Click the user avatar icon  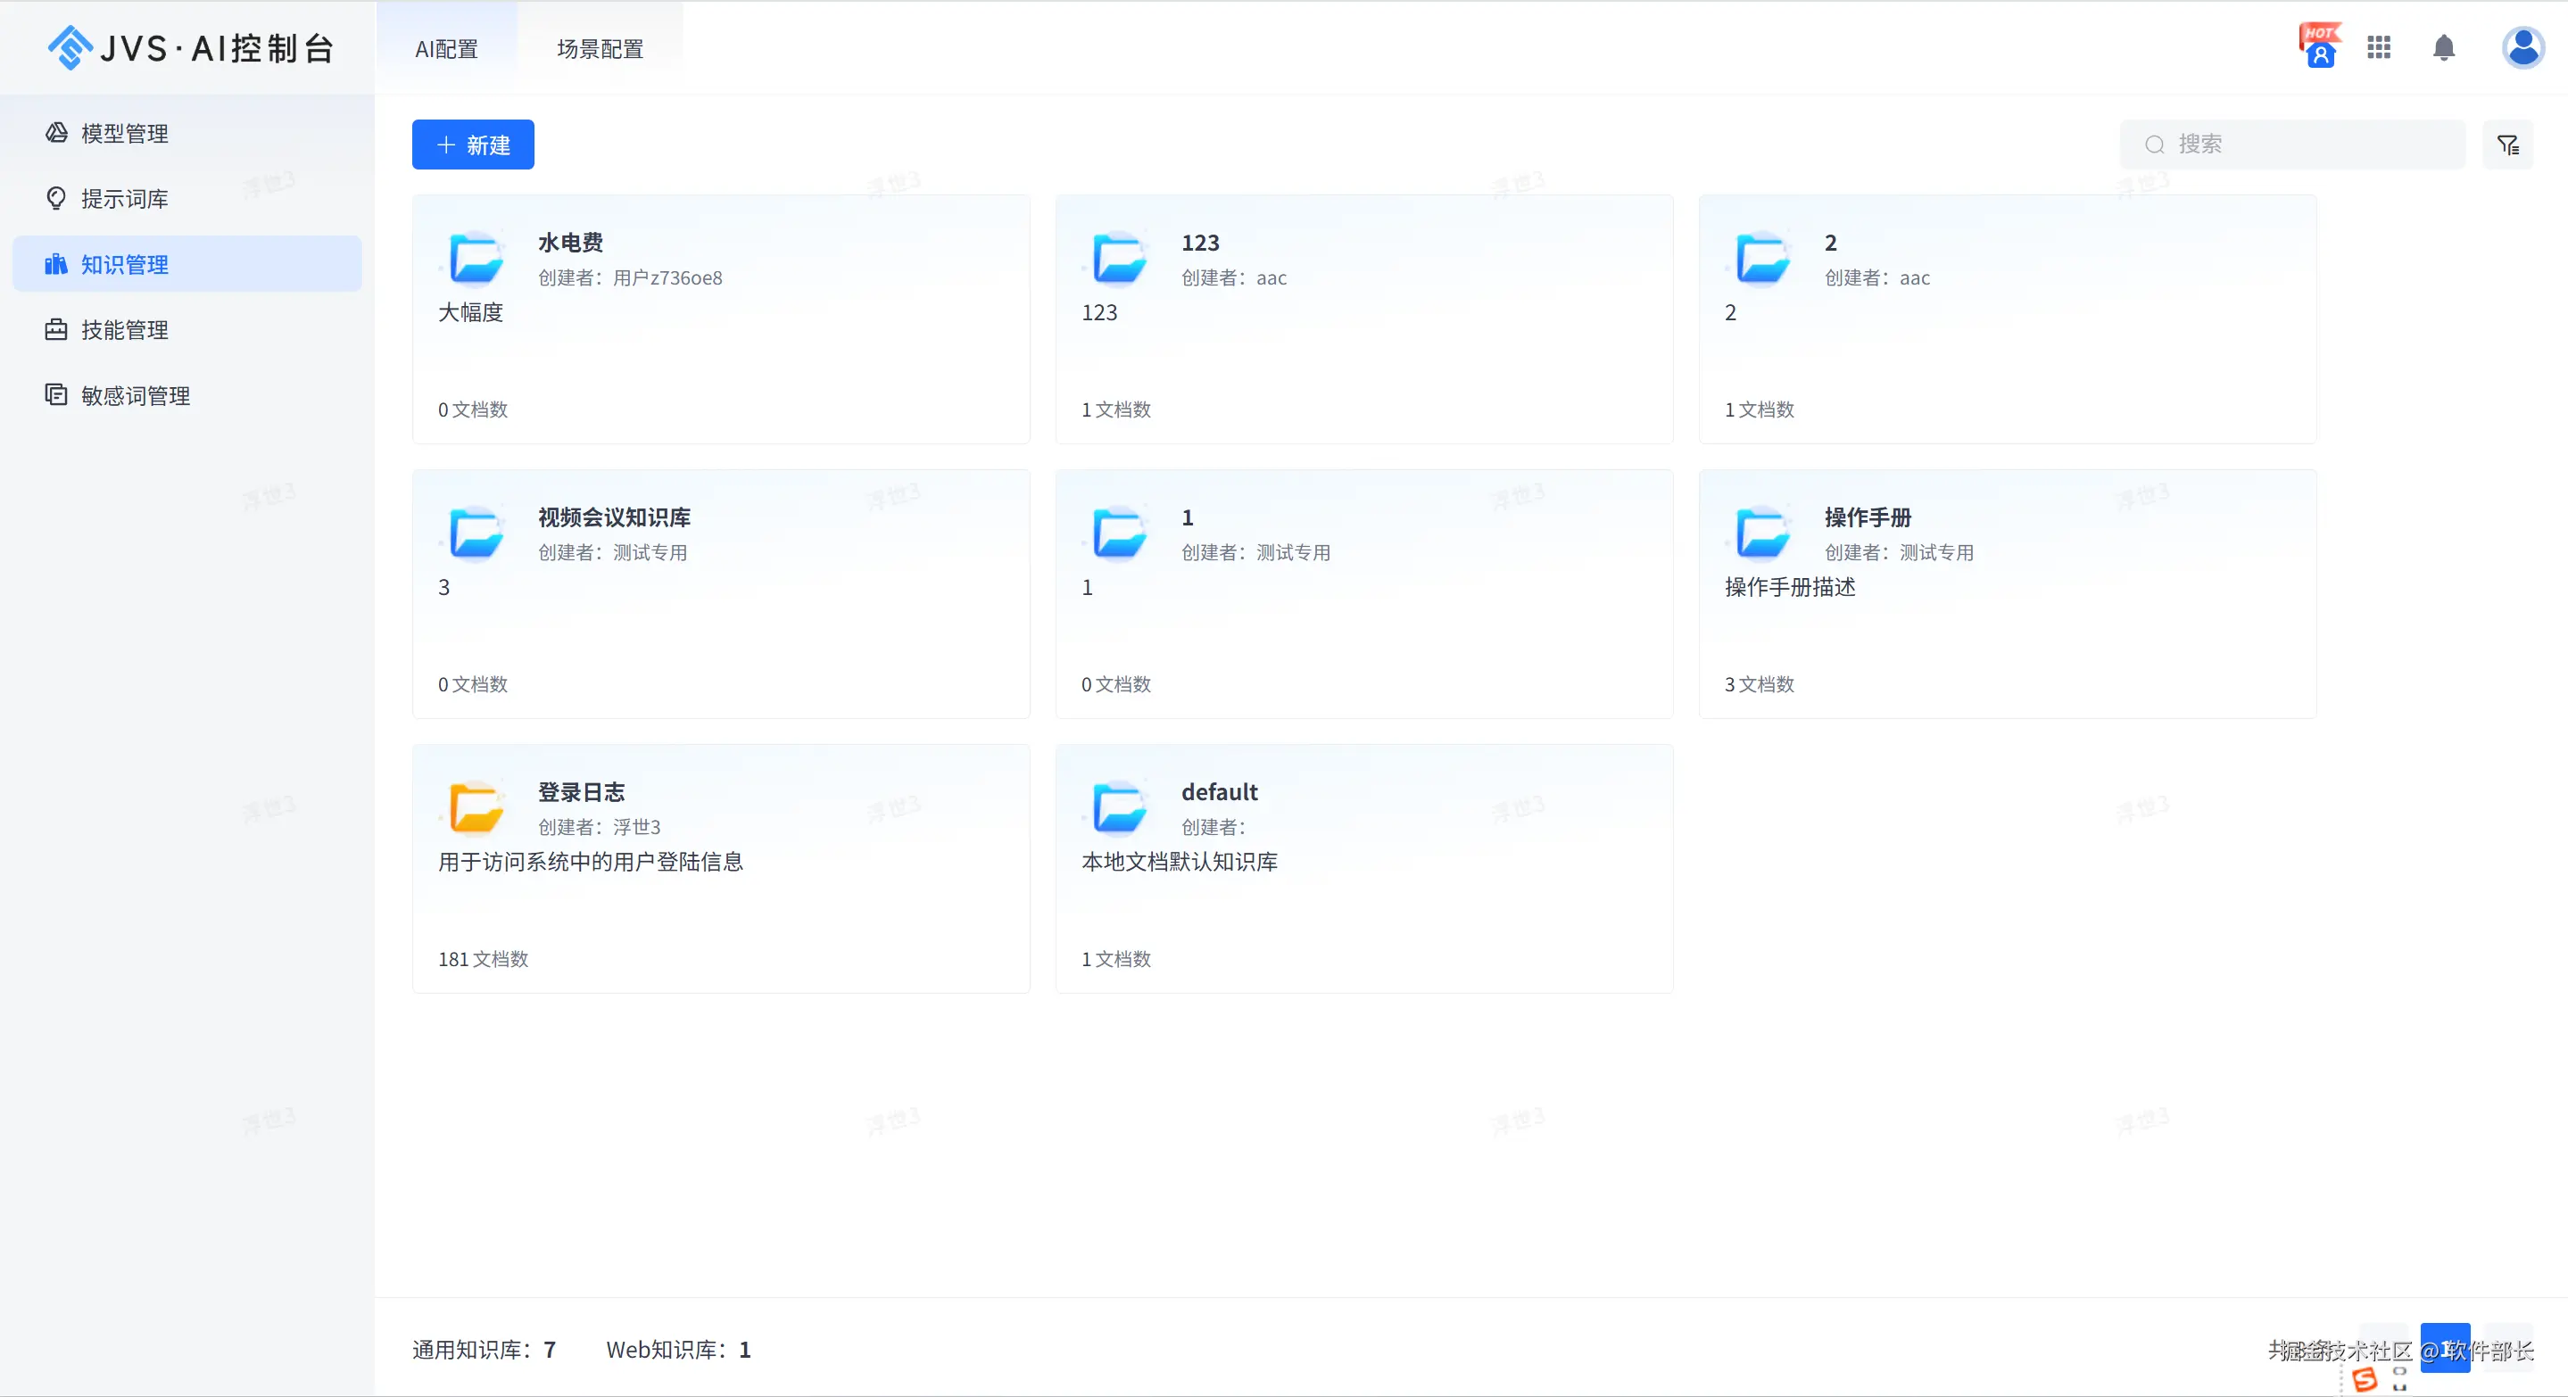tap(2522, 46)
